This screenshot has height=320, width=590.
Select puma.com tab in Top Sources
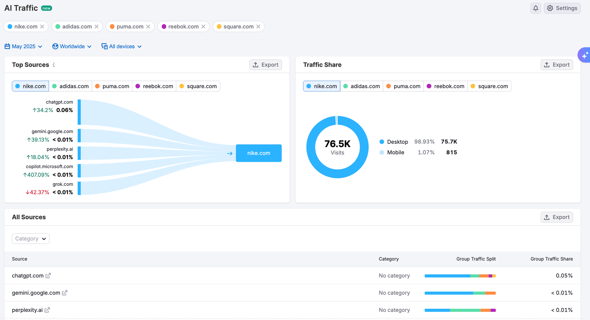coord(112,86)
